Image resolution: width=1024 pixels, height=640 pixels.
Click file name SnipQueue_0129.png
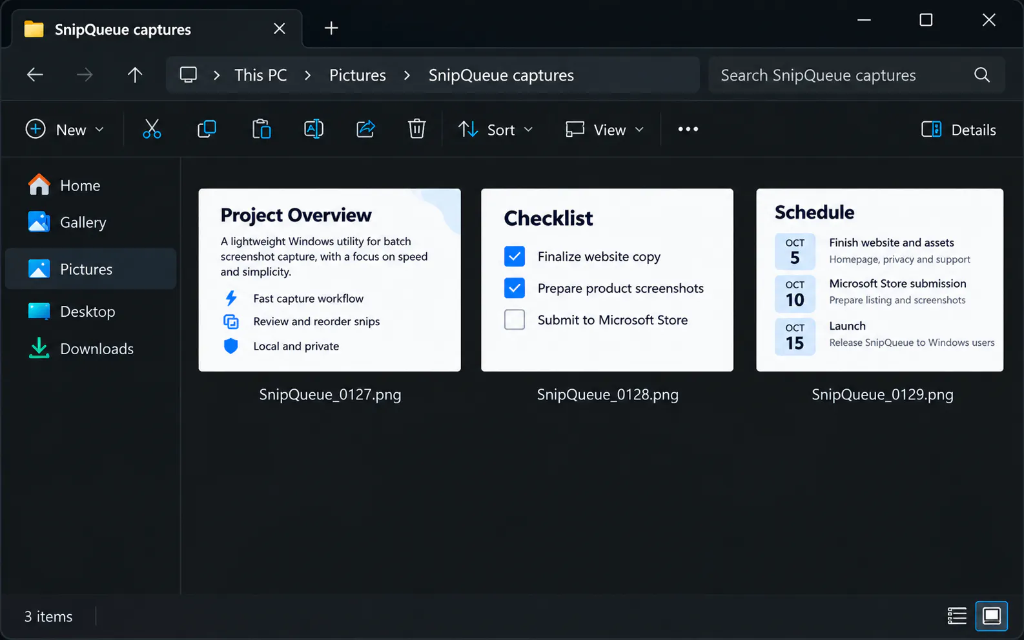point(883,395)
